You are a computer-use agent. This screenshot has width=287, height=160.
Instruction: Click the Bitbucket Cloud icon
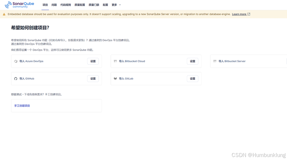[115, 61]
